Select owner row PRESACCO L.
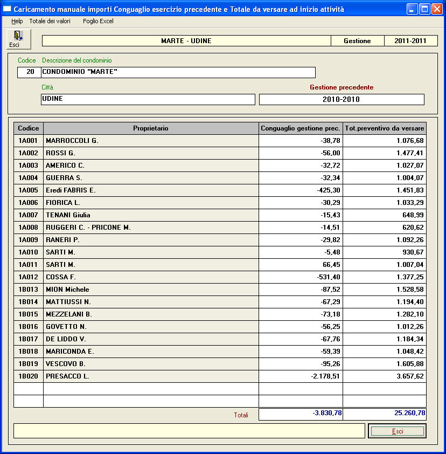446x454 pixels. [x=151, y=376]
